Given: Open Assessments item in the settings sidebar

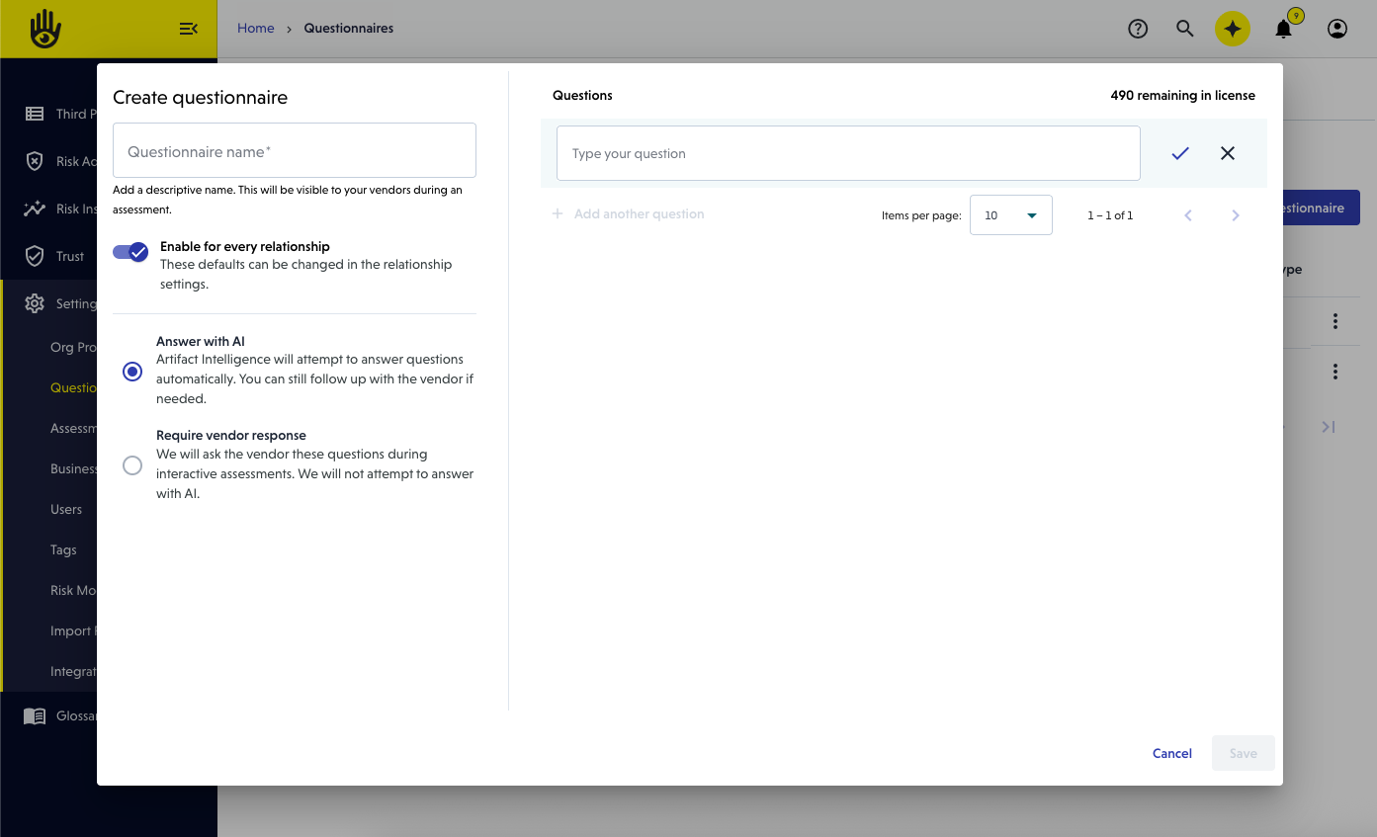Looking at the screenshot, I should [73, 428].
